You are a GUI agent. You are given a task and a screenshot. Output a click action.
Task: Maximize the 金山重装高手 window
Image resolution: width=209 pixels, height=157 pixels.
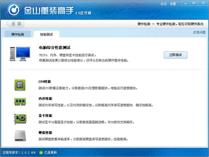pos(194,3)
